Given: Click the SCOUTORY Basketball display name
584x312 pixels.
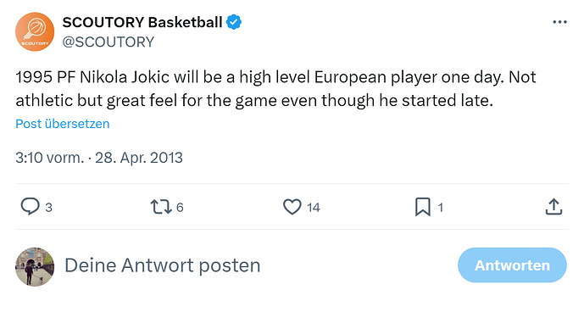Looking at the screenshot, I should pos(142,22).
